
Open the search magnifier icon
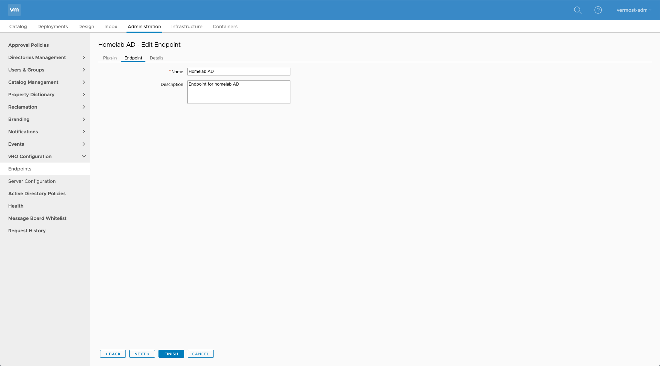[x=577, y=10]
